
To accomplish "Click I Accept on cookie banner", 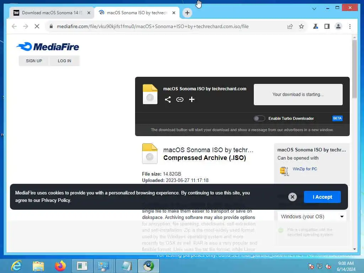I will pos(322,197).
